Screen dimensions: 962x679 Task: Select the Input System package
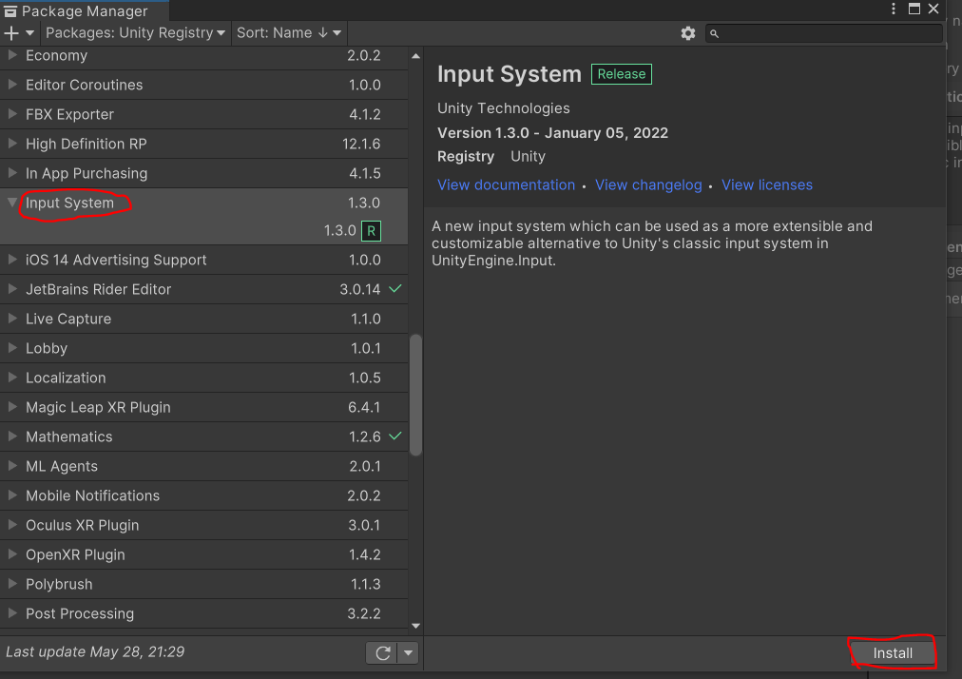pos(203,203)
